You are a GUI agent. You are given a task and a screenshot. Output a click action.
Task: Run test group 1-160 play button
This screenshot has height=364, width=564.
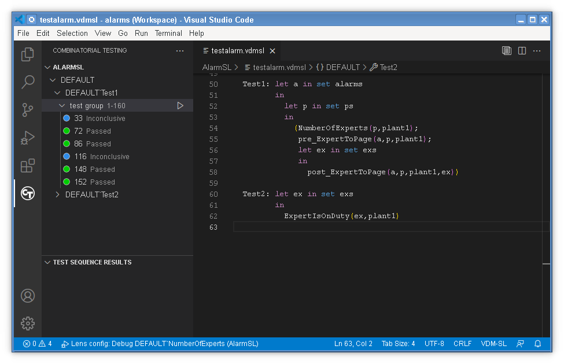point(180,105)
